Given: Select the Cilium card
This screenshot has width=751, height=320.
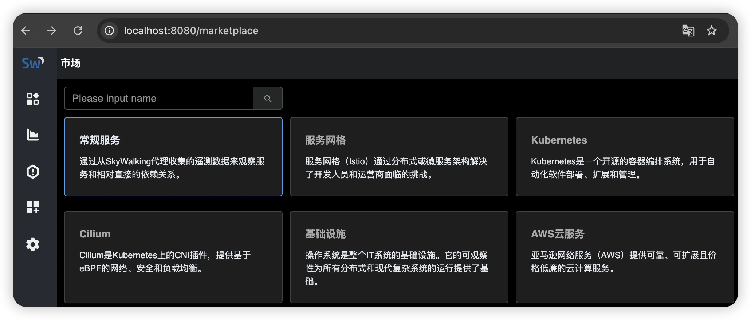Looking at the screenshot, I should (x=173, y=257).
